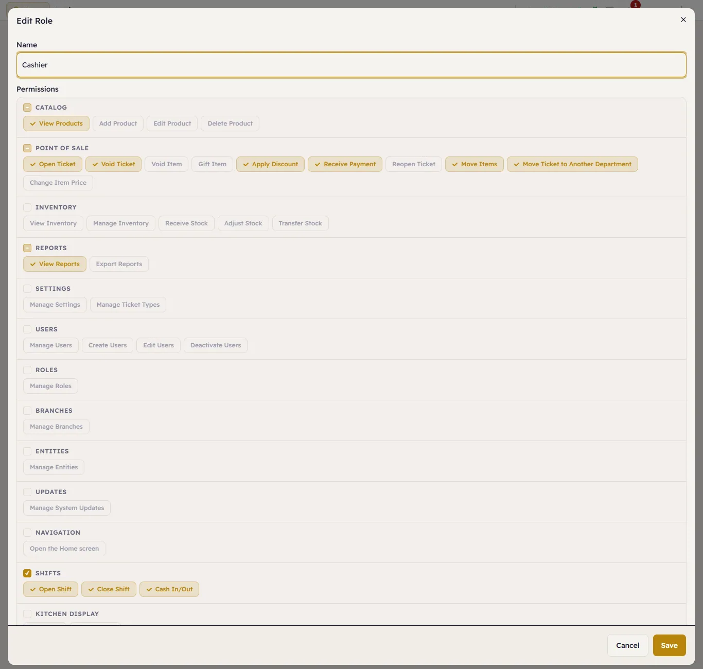This screenshot has width=703, height=669.
Task: Turn off the Close Shift permission
Action: (x=109, y=589)
